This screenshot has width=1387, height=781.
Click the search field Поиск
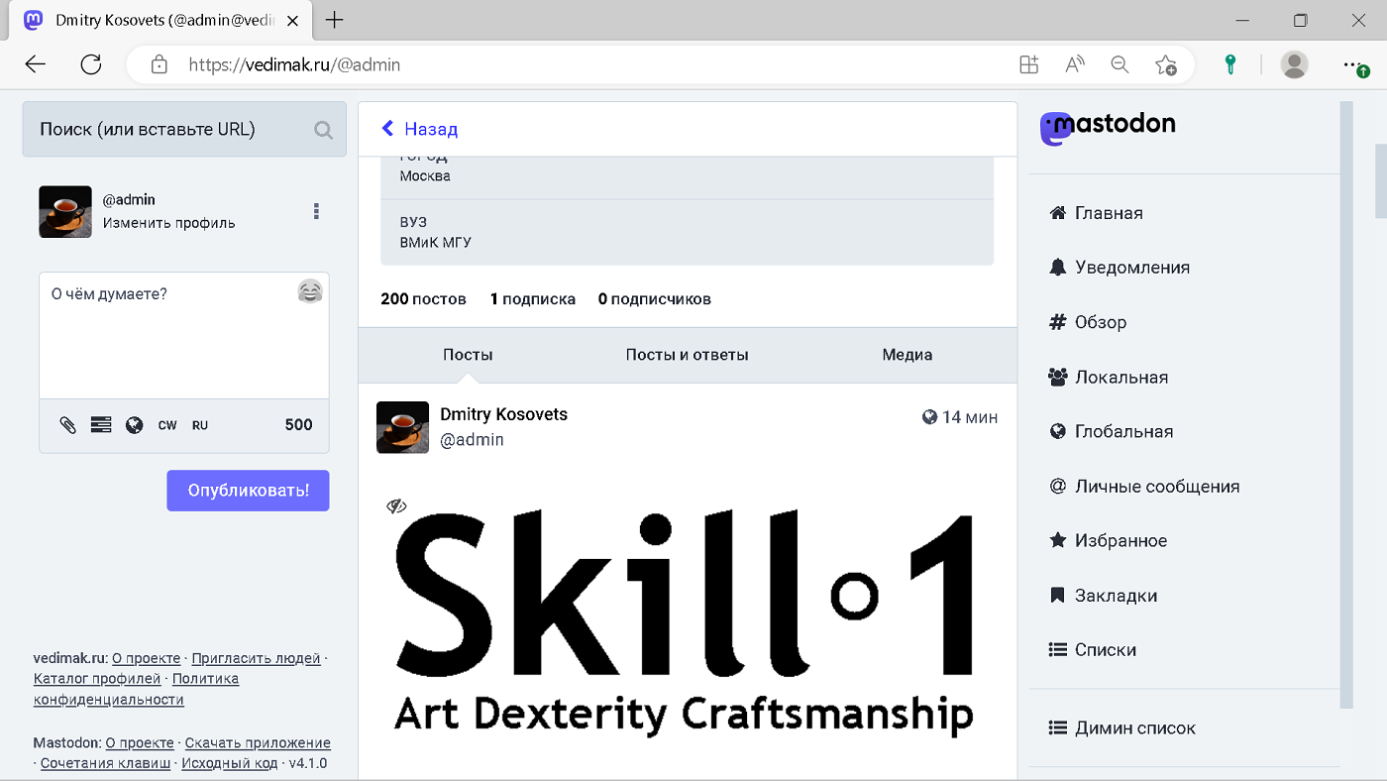click(x=184, y=129)
